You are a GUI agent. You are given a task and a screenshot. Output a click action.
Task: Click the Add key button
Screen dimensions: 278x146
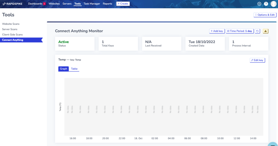click(x=217, y=31)
